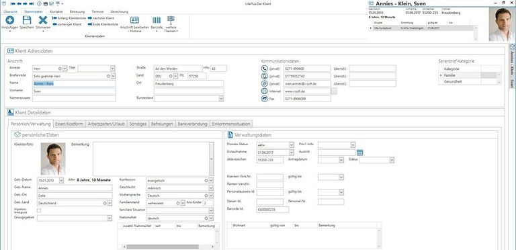516x250 pixels.
Task: Toggle the Migrationshintergrund checkbox
Action: coord(39,210)
